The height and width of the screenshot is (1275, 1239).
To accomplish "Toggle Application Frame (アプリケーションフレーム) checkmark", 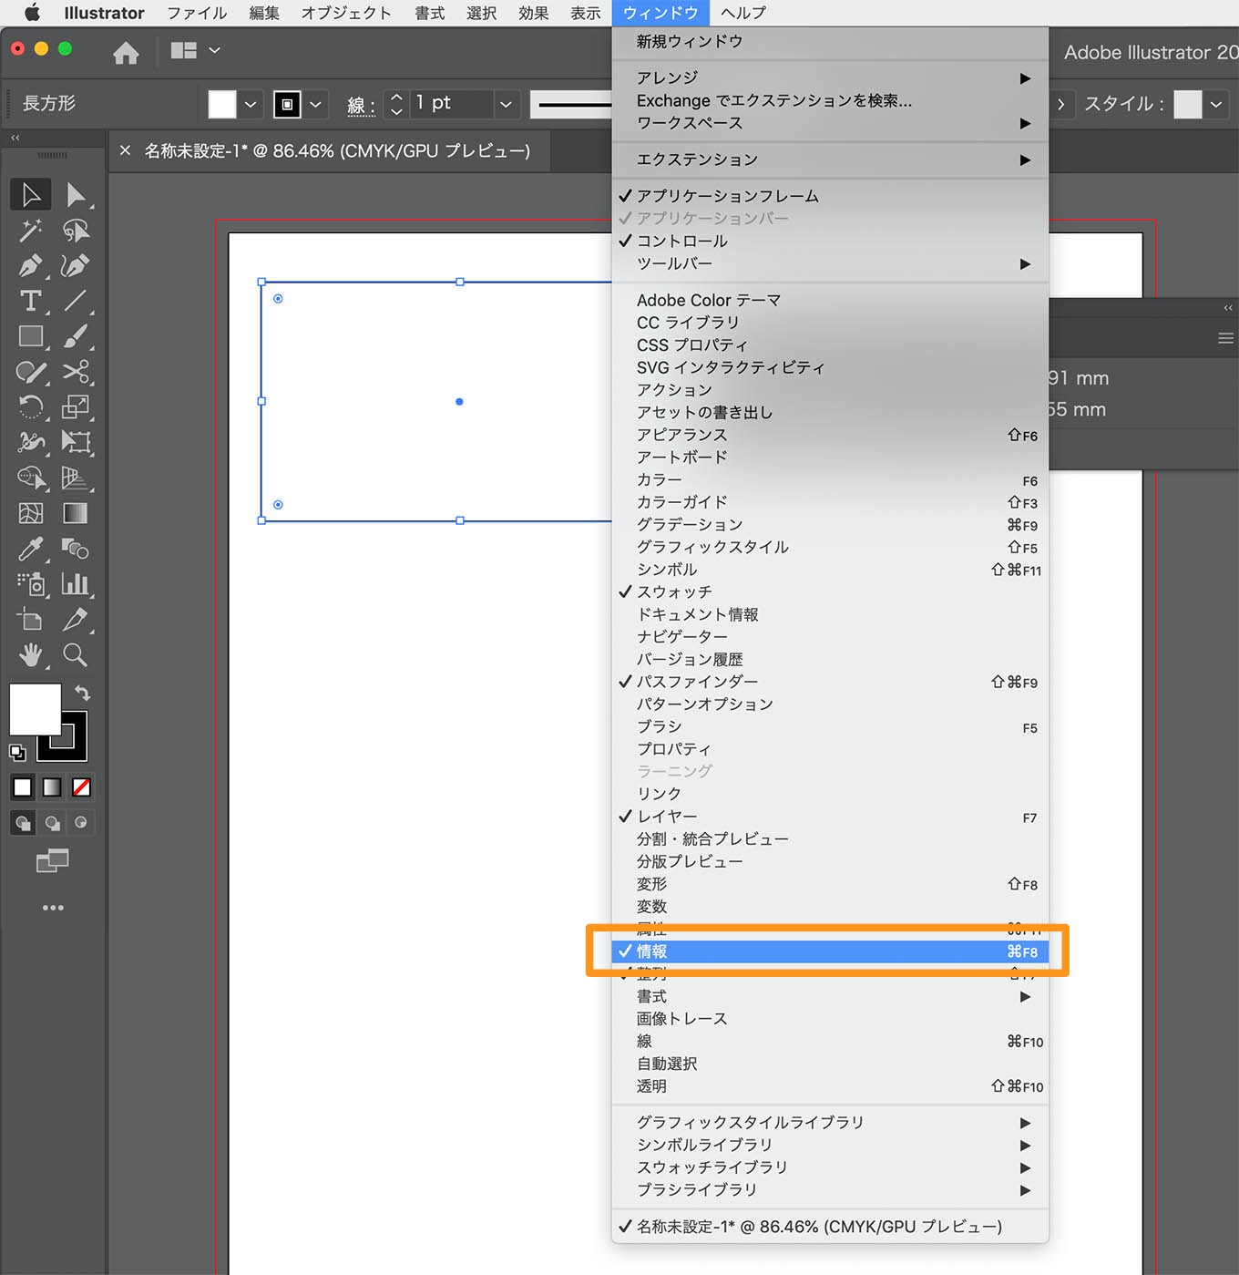I will coord(830,196).
